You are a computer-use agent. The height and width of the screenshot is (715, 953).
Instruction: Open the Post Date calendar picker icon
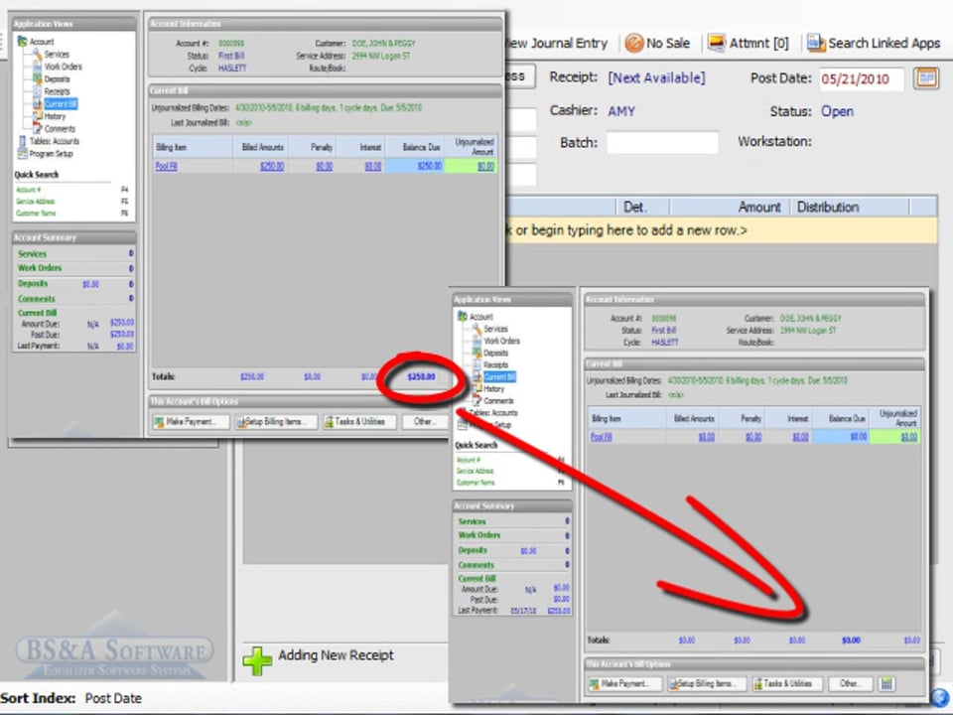coord(926,78)
